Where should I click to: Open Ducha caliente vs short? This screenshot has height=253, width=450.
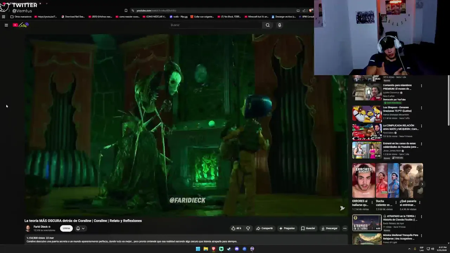pos(387,181)
